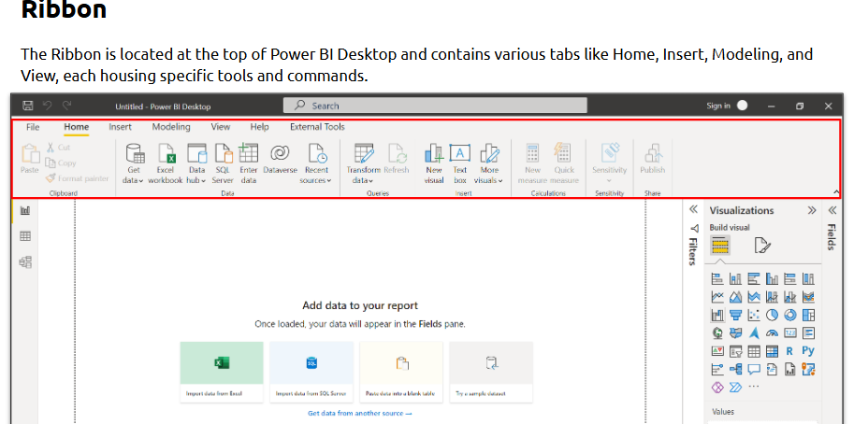Expand the Filters pane
Viewport: 854px width, 424px height.
point(693,210)
